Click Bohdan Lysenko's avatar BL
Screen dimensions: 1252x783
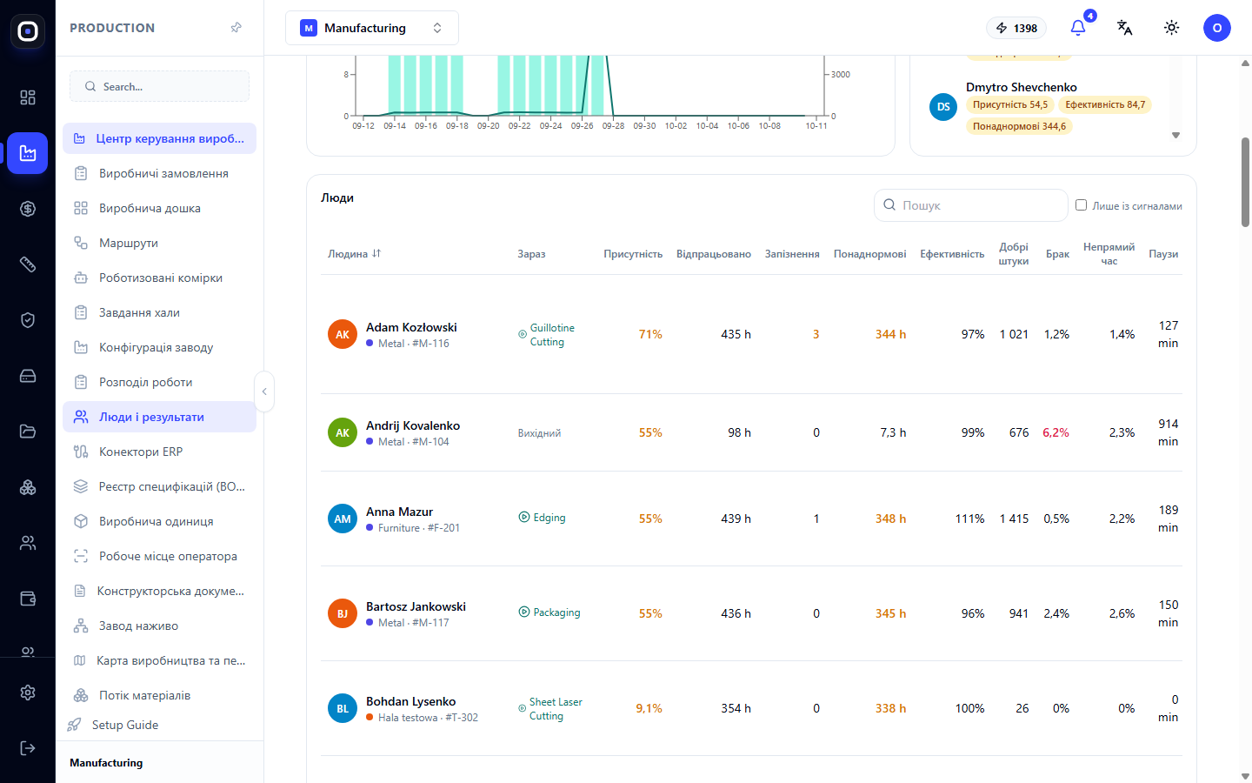pyautogui.click(x=343, y=708)
